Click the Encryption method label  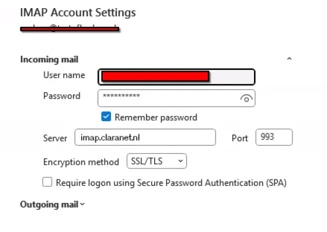pyautogui.click(x=81, y=162)
